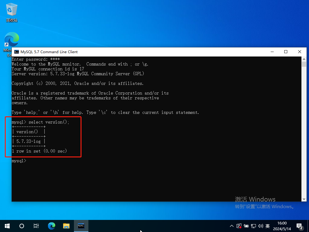
Task: Open the Microsoft Edge desktop shortcut
Action: pos(12,41)
